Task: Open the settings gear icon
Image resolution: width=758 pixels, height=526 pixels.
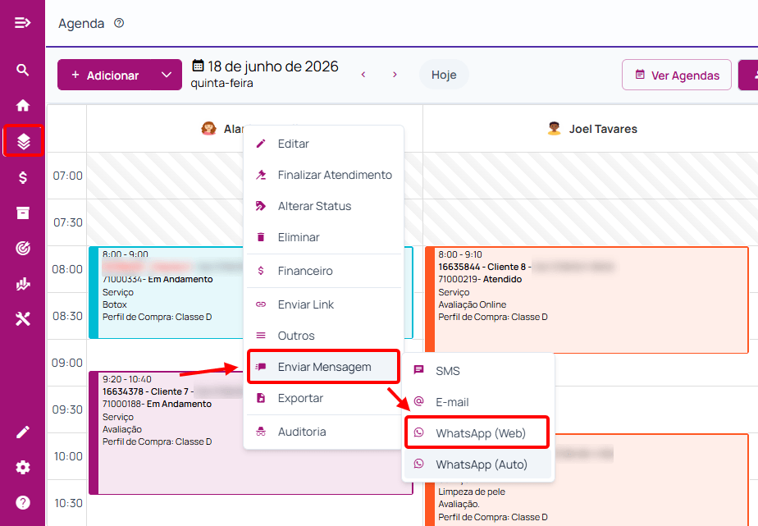Action: pyautogui.click(x=23, y=468)
